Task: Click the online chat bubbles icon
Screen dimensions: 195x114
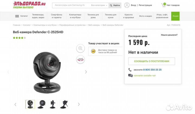Action: pyautogui.click(x=131, y=75)
